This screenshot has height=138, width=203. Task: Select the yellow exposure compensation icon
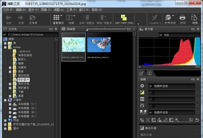click(142, 93)
